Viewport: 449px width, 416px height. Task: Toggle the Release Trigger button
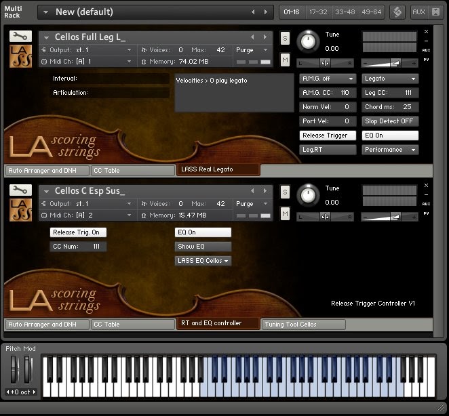tap(328, 136)
